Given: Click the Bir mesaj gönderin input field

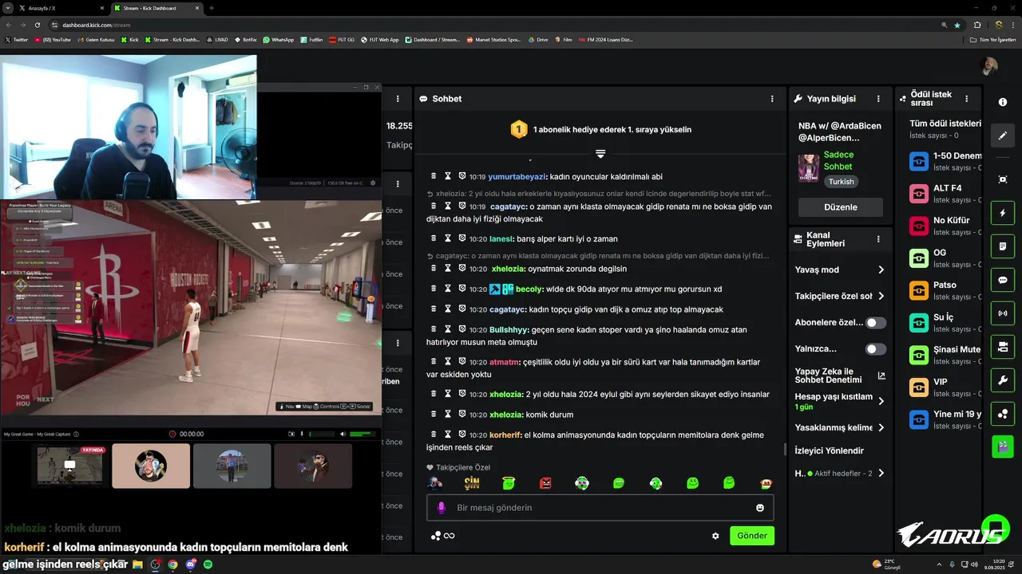Looking at the screenshot, I should (600, 508).
